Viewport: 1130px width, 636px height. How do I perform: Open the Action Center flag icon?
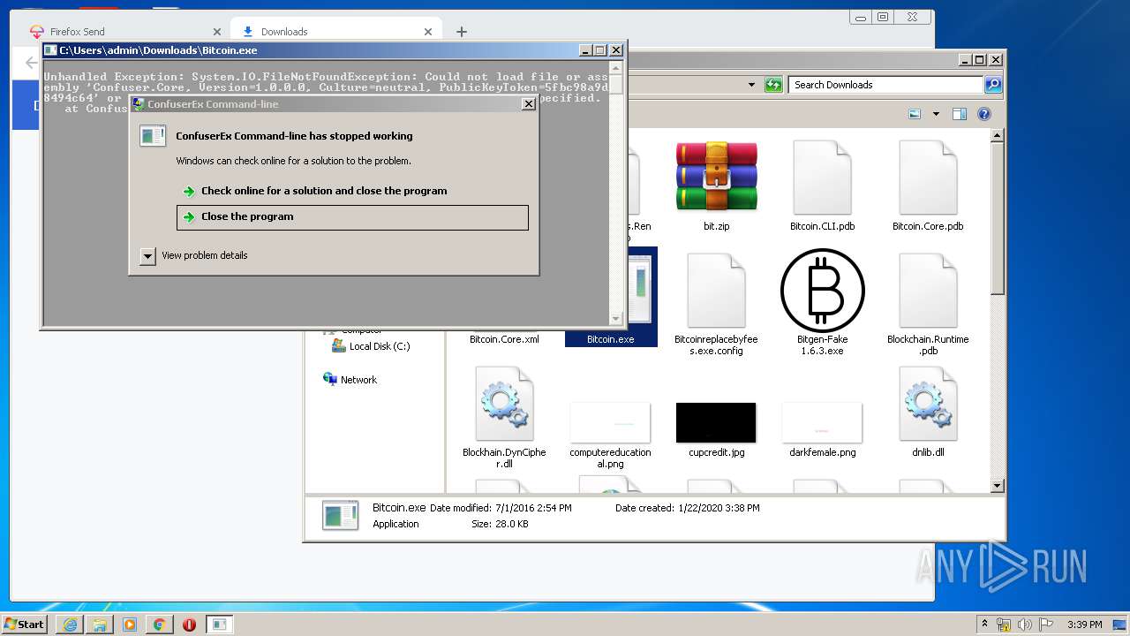[1045, 625]
